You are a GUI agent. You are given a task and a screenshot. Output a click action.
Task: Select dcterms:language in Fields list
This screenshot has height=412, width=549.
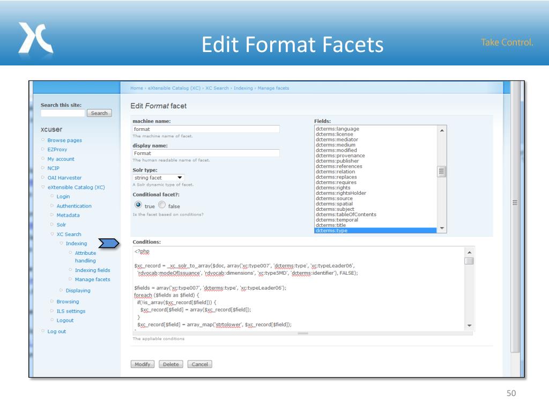[337, 129]
